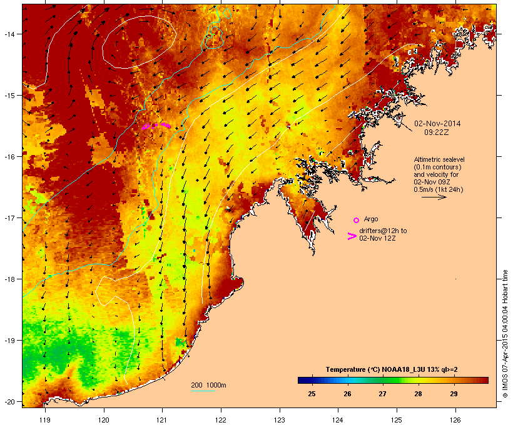
Task: Click the longitude label 125
Action: pos(397,420)
